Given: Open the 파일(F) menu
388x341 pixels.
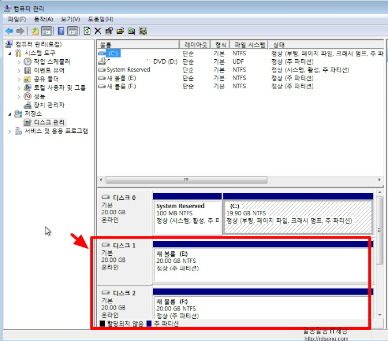Looking at the screenshot, I should pyautogui.click(x=17, y=19).
